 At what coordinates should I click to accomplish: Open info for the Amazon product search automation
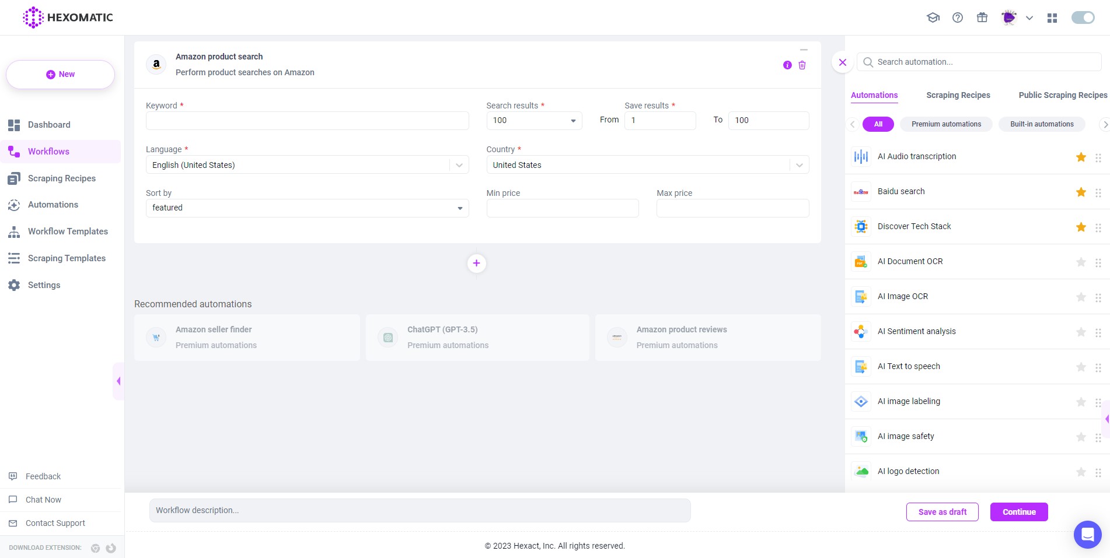(786, 65)
